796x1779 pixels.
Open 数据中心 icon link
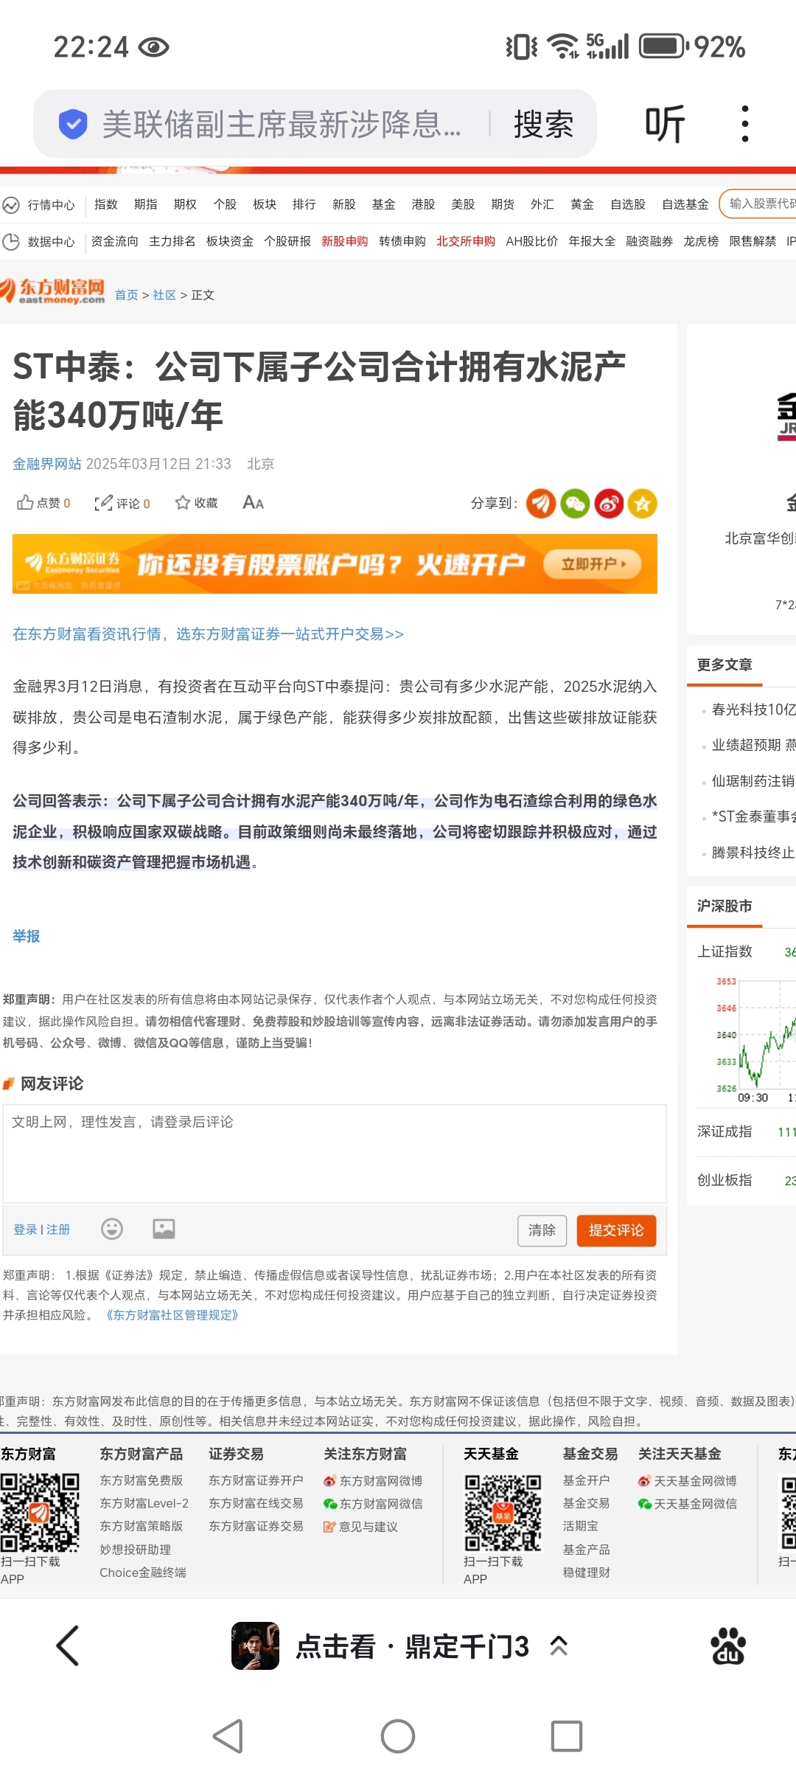pos(39,241)
